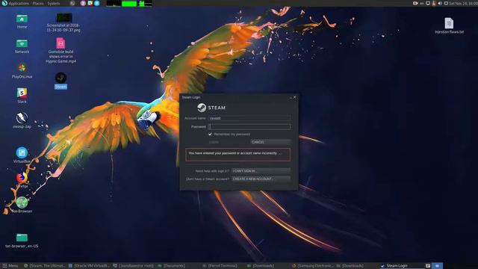Launch Tor Browser from the desktop
Viewport: 478px width, 269px height.
[22, 205]
